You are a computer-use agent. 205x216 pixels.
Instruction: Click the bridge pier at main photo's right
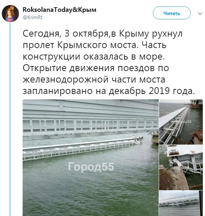point(155,138)
